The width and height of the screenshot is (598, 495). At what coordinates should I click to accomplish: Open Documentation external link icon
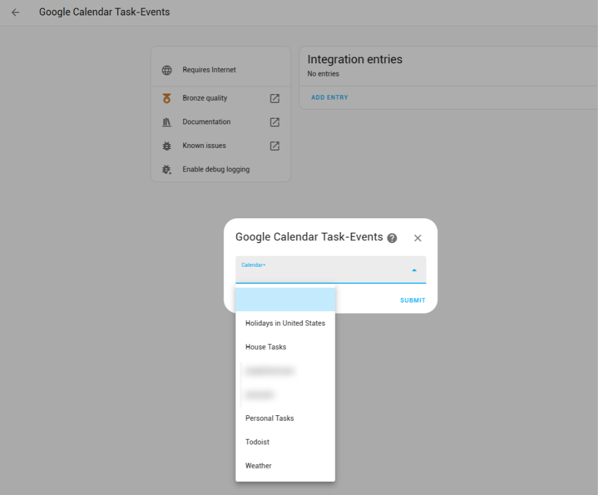tap(275, 122)
